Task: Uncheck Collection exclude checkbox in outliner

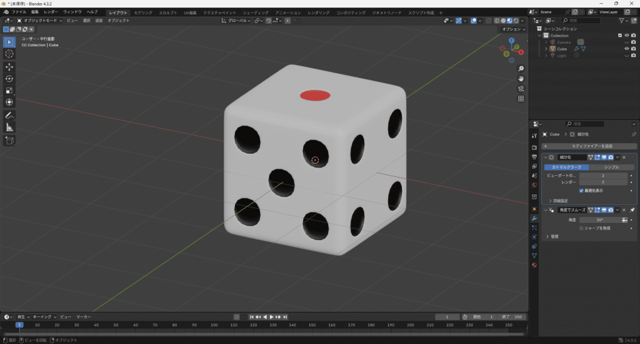Action: [x=620, y=36]
